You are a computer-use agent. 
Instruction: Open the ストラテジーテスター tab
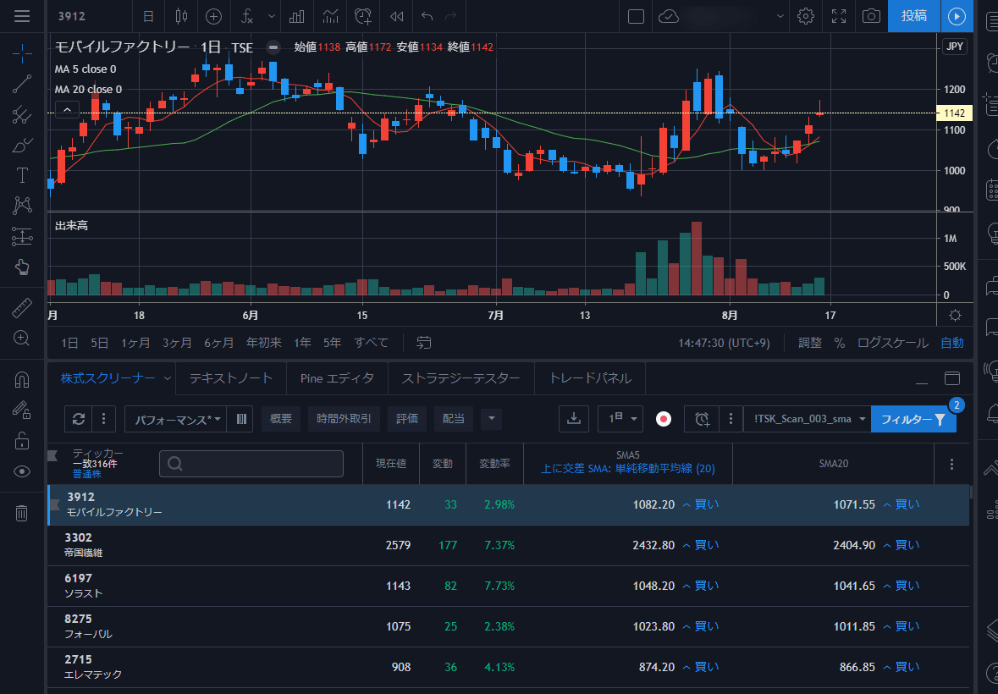(461, 378)
